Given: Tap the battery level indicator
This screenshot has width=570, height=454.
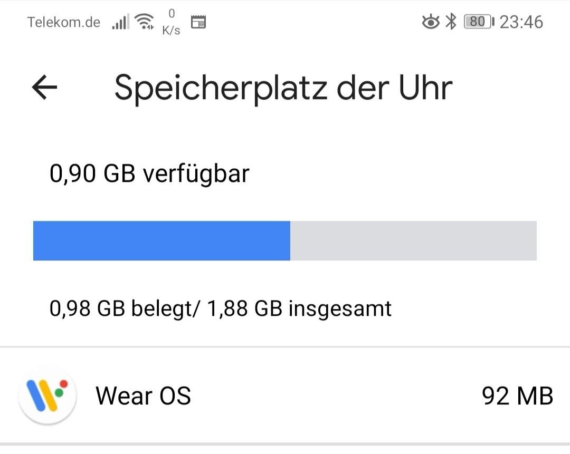Looking at the screenshot, I should coord(479,22).
